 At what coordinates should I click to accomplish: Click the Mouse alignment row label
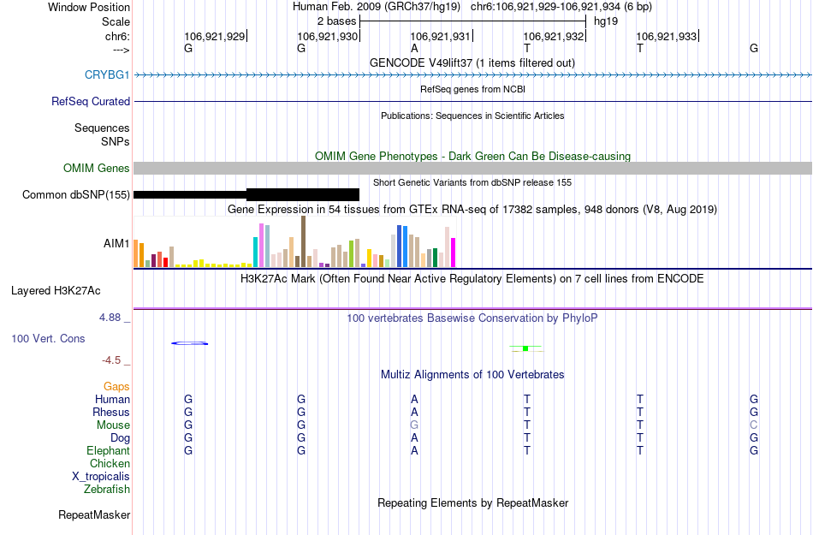click(113, 425)
